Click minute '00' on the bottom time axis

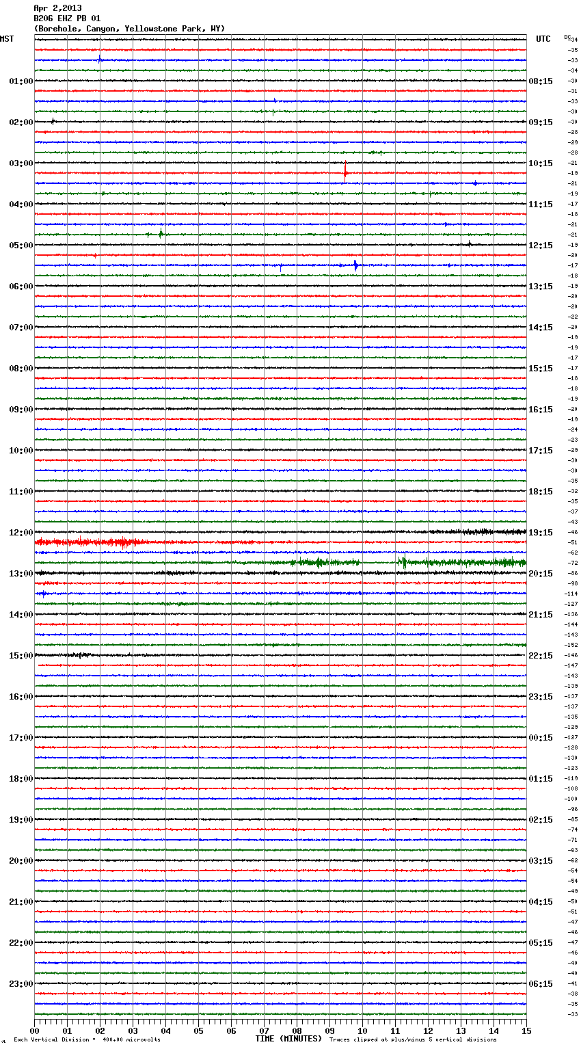tap(35, 1031)
